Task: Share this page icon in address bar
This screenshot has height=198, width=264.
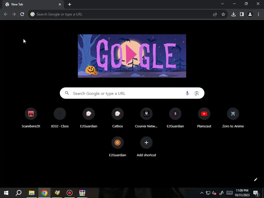Action: point(215,14)
